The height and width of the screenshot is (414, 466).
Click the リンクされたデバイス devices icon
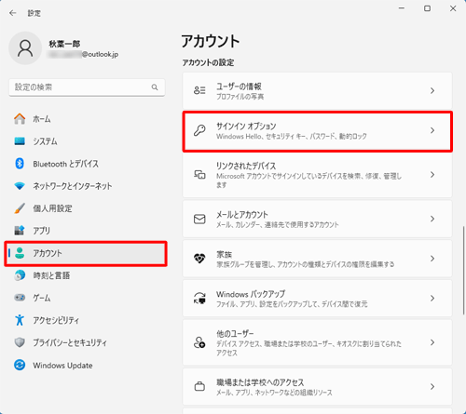(x=199, y=175)
